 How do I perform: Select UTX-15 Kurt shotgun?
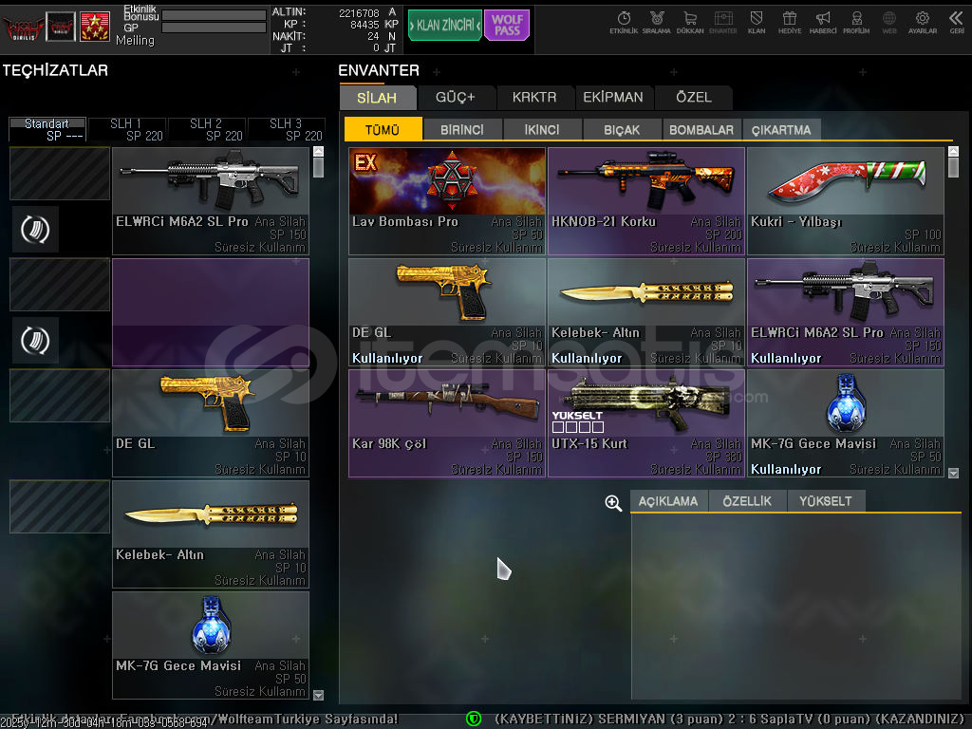coord(646,422)
